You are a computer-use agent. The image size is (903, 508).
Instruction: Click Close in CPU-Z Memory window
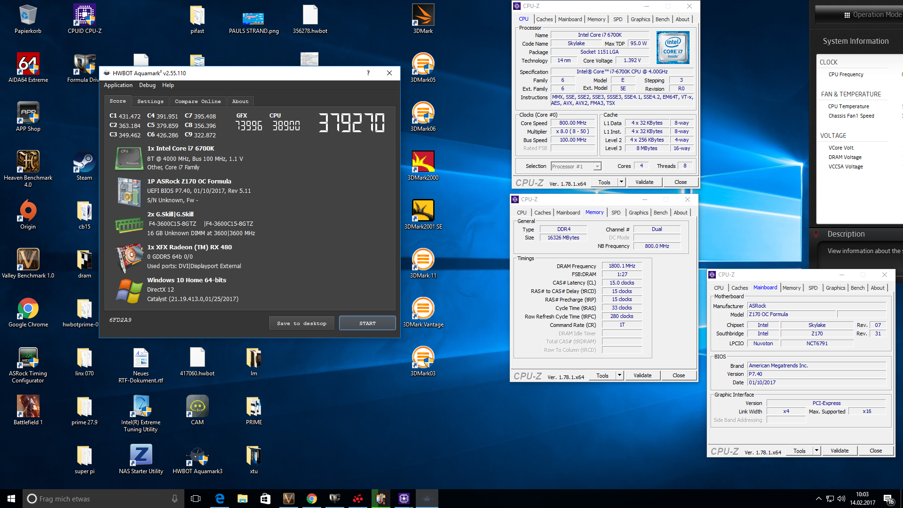pyautogui.click(x=679, y=375)
